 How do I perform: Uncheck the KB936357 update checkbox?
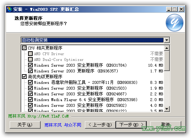pos(30,71)
